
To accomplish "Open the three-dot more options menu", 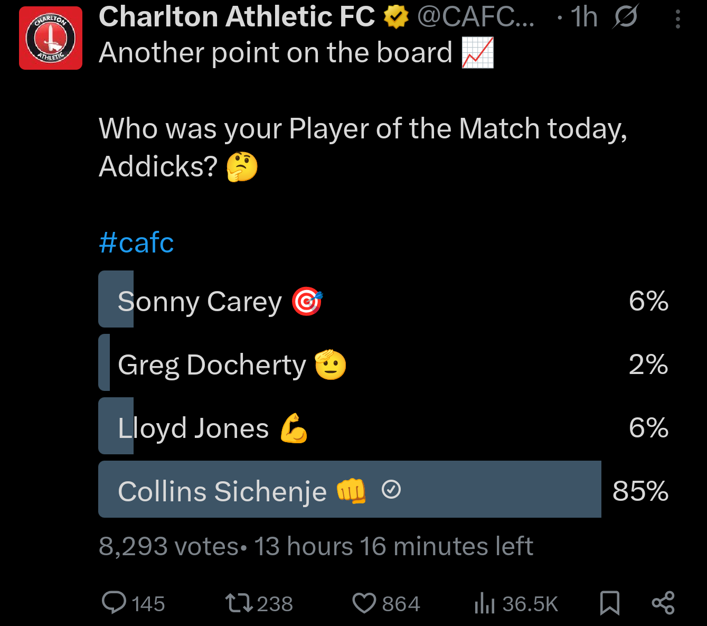I will click(677, 20).
